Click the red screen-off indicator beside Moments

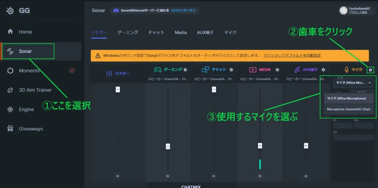pyautogui.click(x=72, y=71)
